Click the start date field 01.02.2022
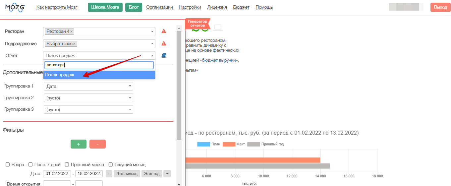The image size is (451, 186). pyautogui.click(x=57, y=174)
